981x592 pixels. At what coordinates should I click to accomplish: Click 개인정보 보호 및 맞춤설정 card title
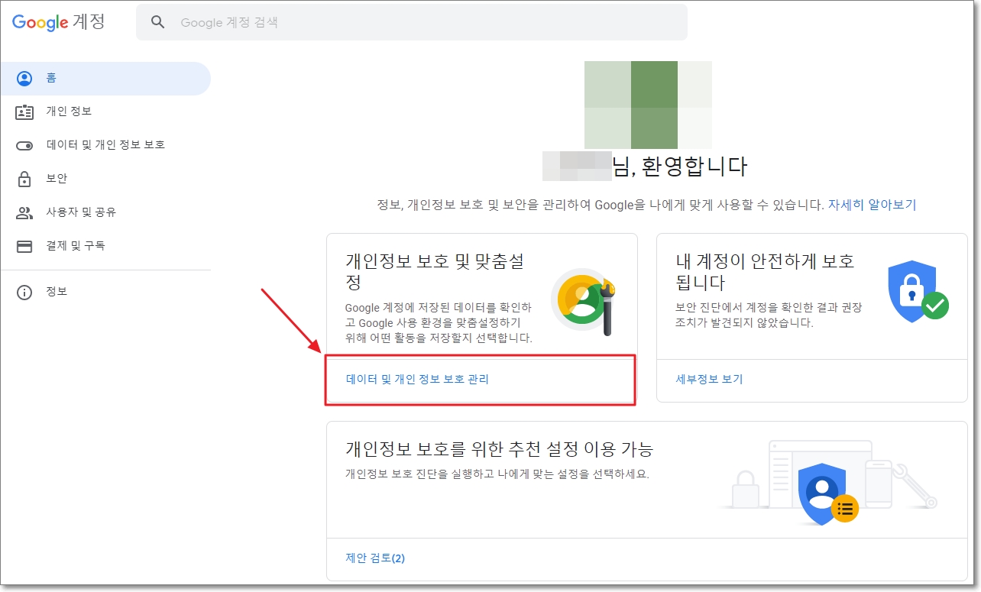click(x=435, y=272)
